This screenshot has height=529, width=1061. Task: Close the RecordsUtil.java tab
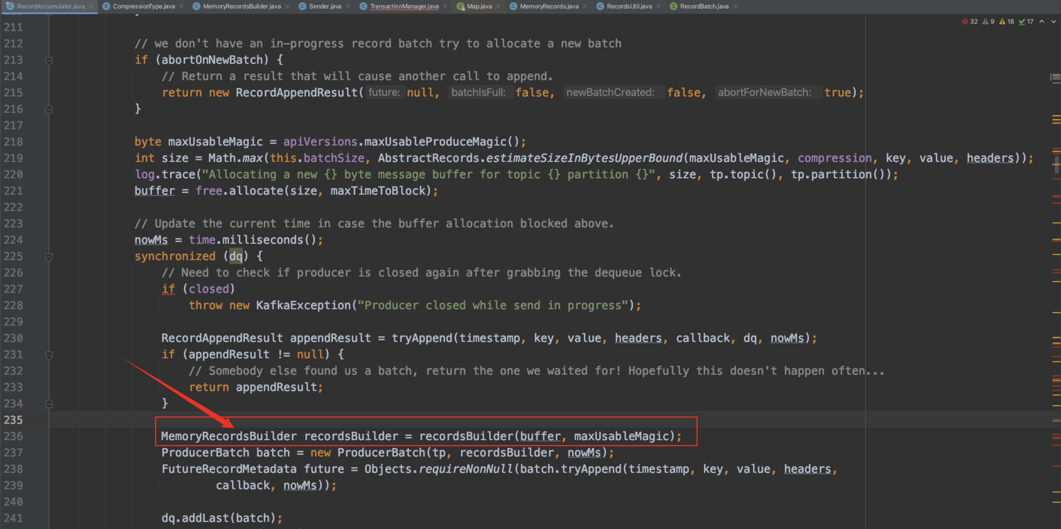pos(659,6)
